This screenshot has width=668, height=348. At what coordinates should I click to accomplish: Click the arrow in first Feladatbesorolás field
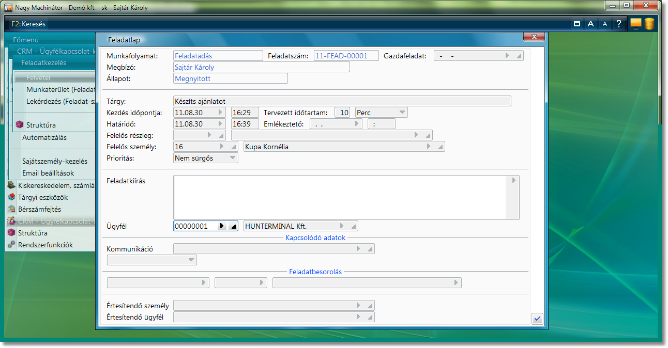coord(203,282)
